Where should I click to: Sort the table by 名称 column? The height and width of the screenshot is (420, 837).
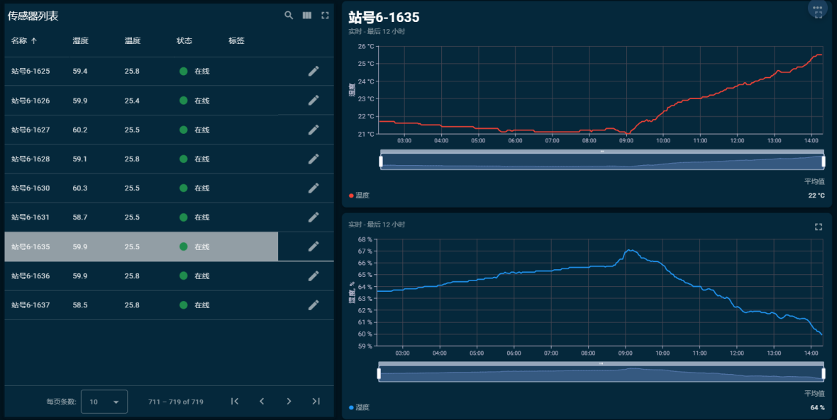point(20,41)
